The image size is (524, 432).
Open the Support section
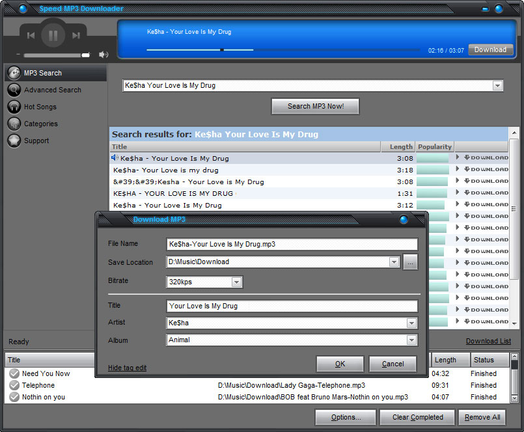36,141
